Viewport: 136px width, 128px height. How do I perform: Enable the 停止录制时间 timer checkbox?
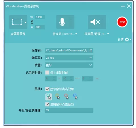click(x=47, y=72)
